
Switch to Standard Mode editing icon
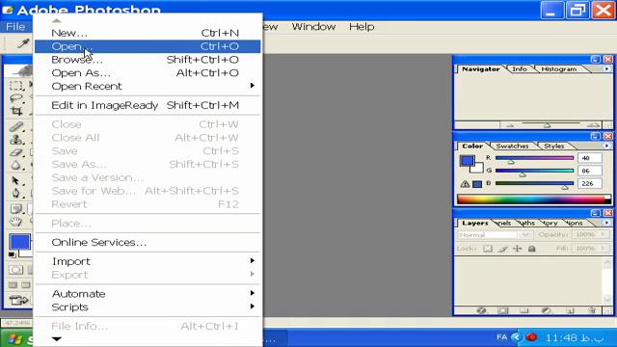15,270
